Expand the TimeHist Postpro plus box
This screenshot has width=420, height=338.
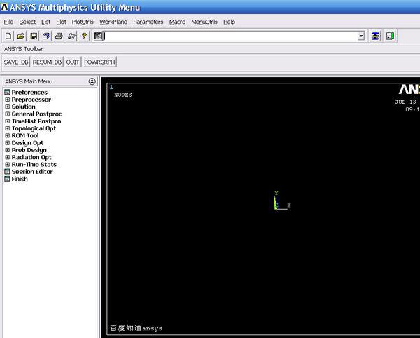8,121
